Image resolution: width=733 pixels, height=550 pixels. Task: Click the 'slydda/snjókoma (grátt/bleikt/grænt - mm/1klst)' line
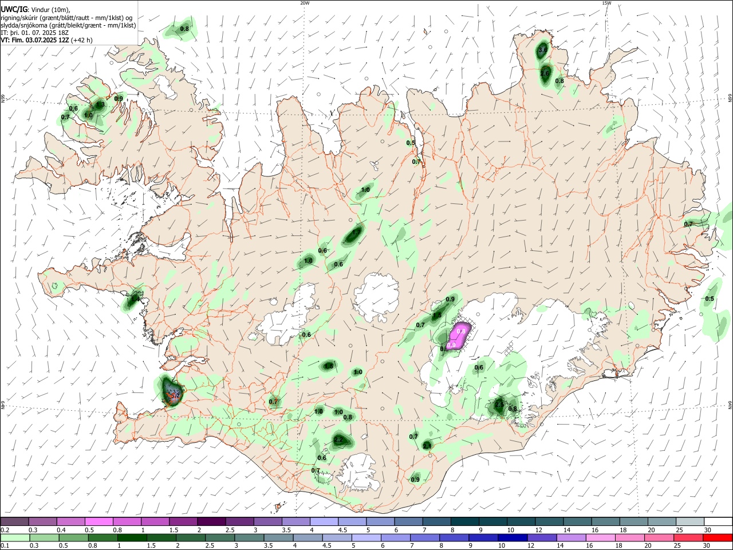pos(68,25)
